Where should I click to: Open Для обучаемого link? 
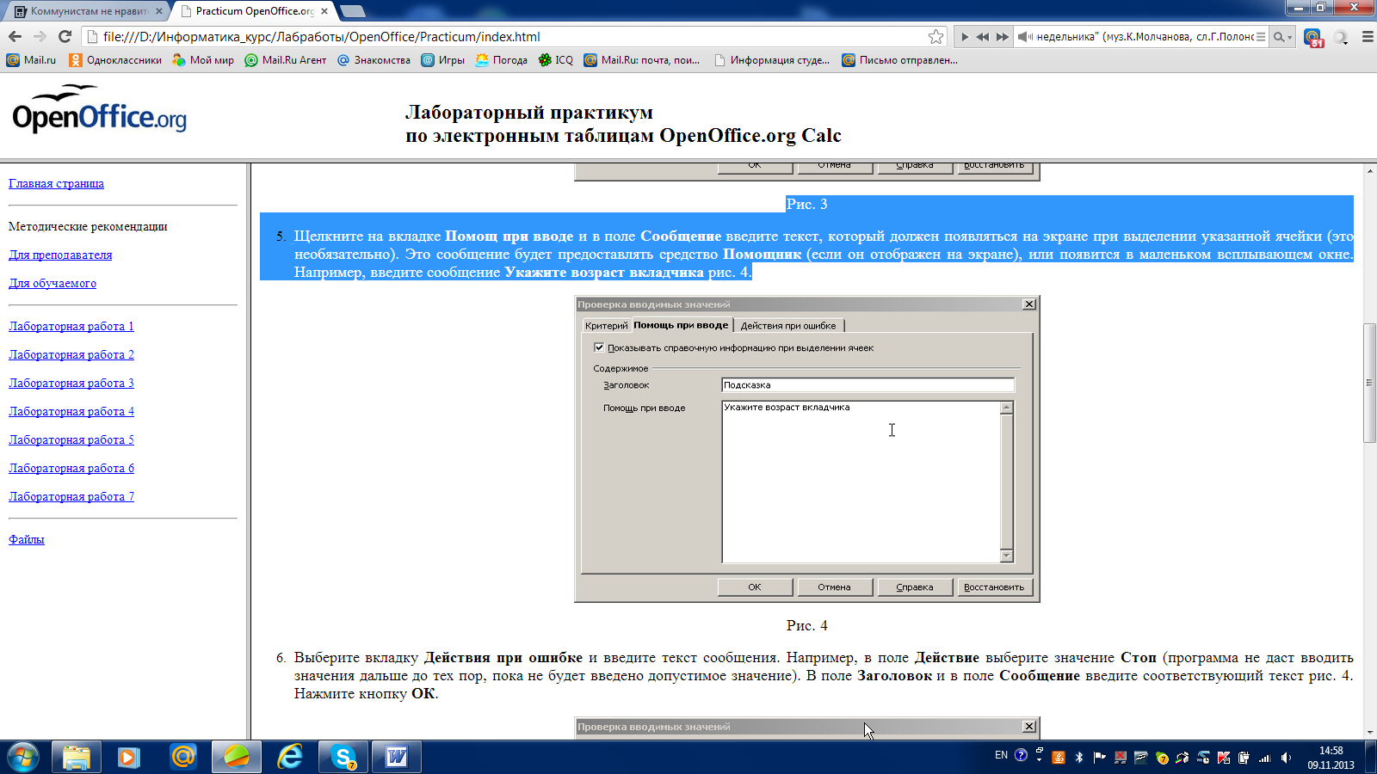(52, 283)
